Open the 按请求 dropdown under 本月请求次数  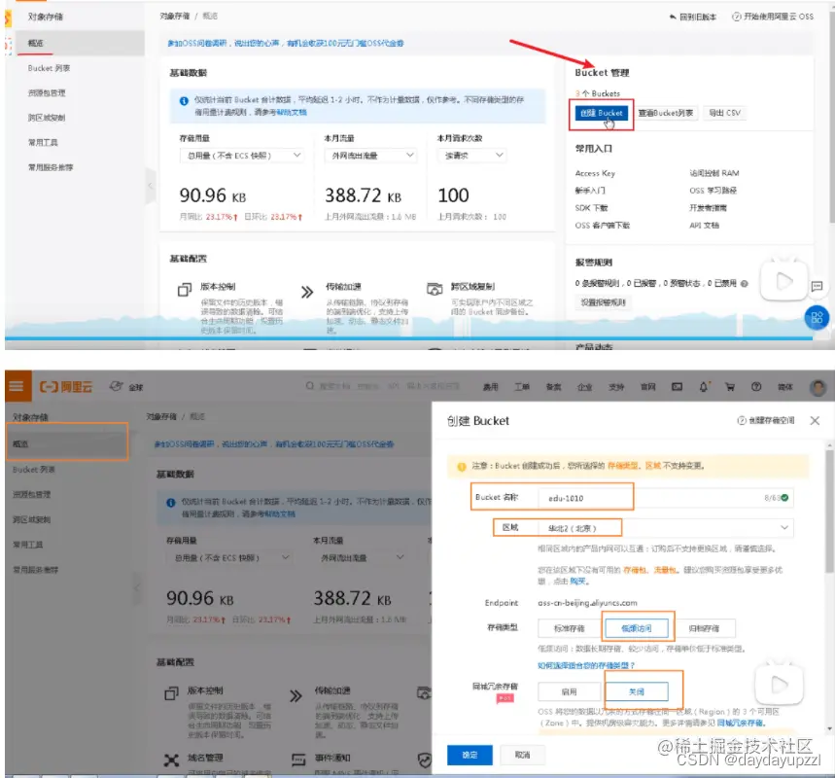click(471, 156)
